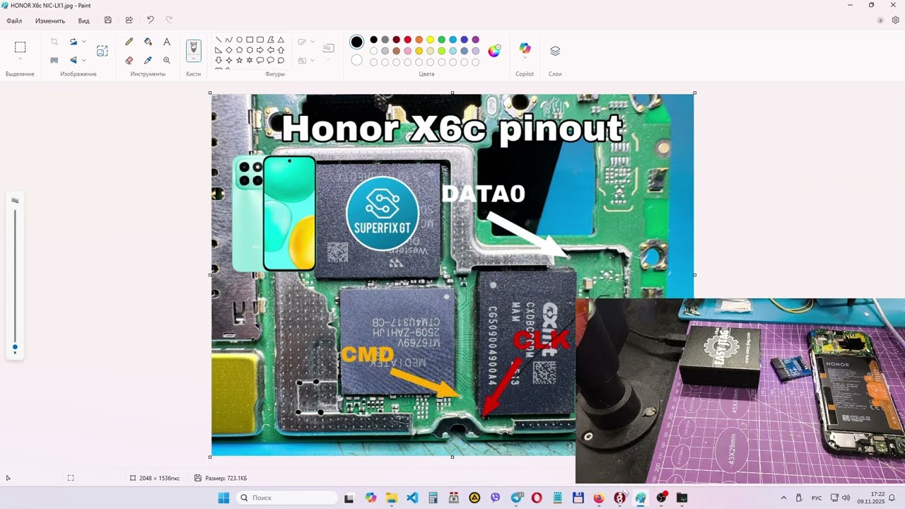Show hidden system tray icons

(783, 498)
